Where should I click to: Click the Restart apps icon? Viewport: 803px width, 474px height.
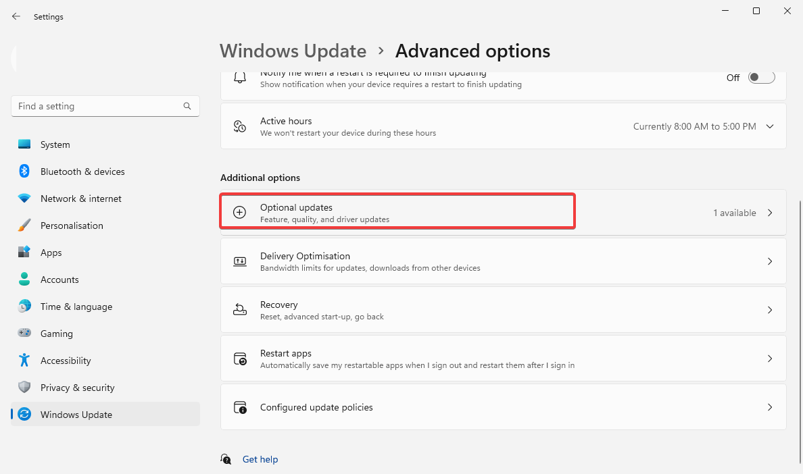point(240,359)
